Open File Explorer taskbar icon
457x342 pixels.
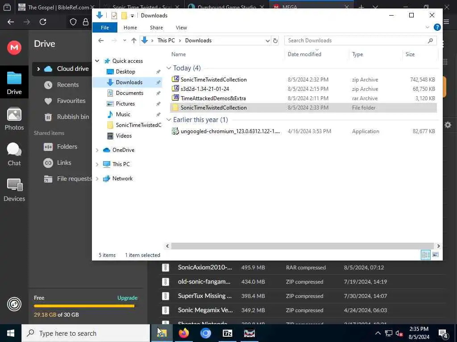point(162,333)
